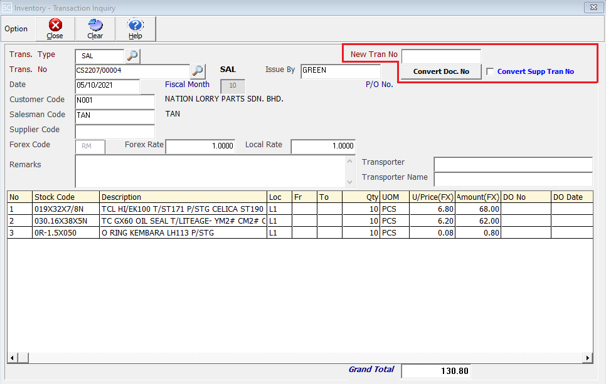Click the Trans. Type field with SAL
The width and height of the screenshot is (606, 384).
tap(100, 56)
